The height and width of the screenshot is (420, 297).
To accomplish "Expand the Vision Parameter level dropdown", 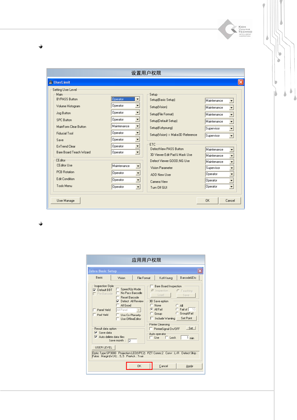I will (x=232, y=168).
